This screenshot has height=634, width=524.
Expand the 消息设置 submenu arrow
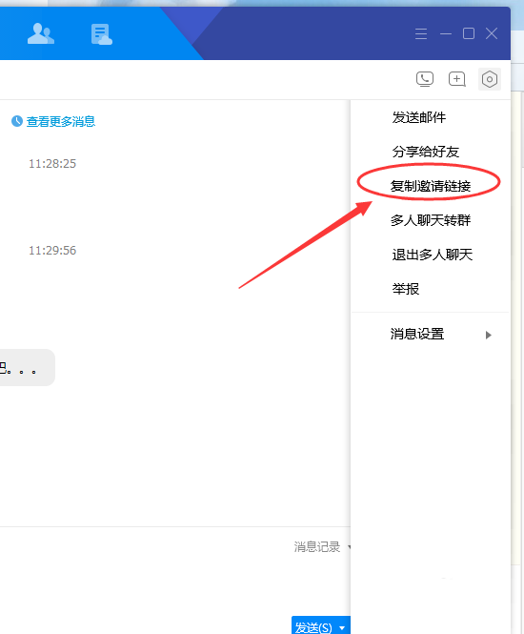coord(489,335)
